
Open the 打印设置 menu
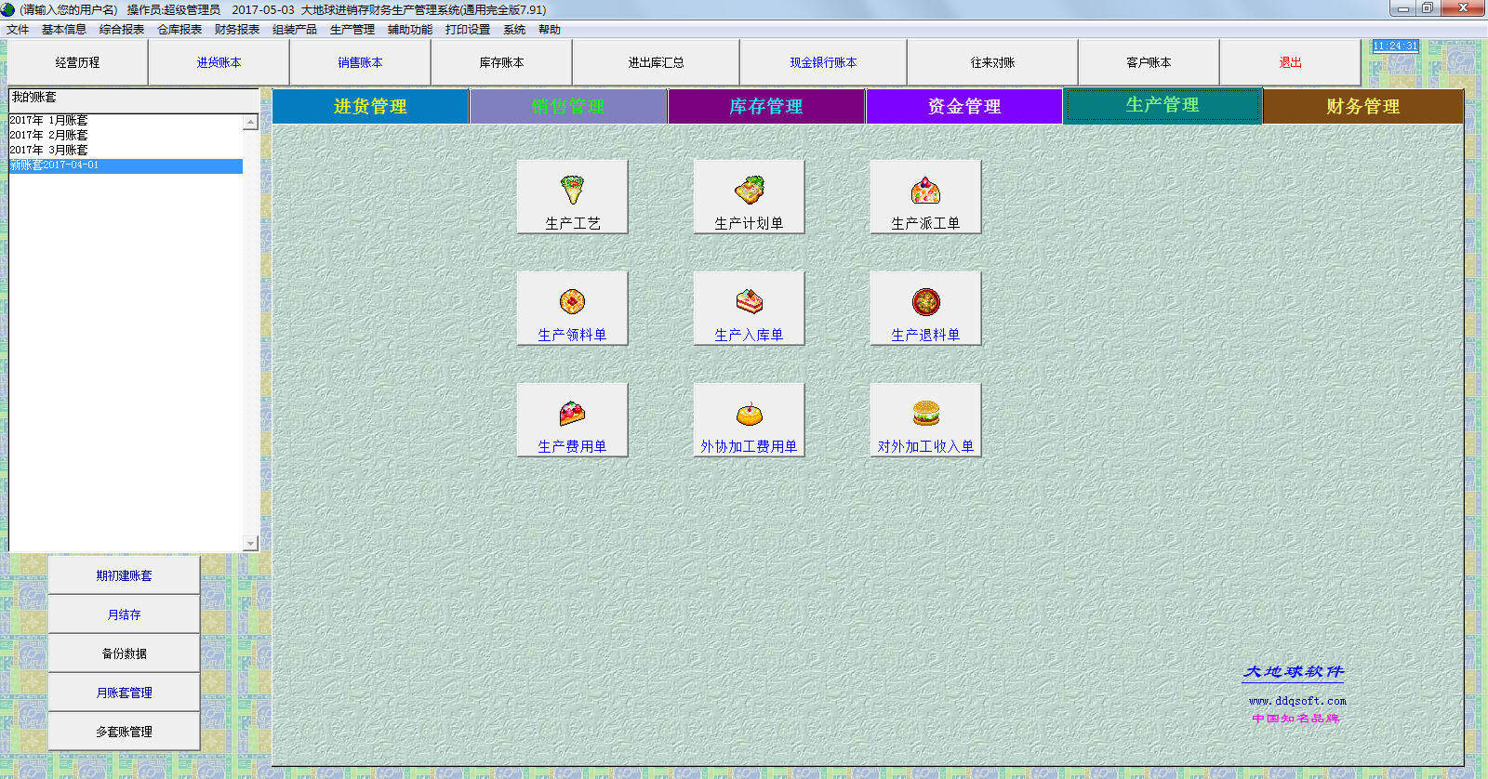[468, 30]
